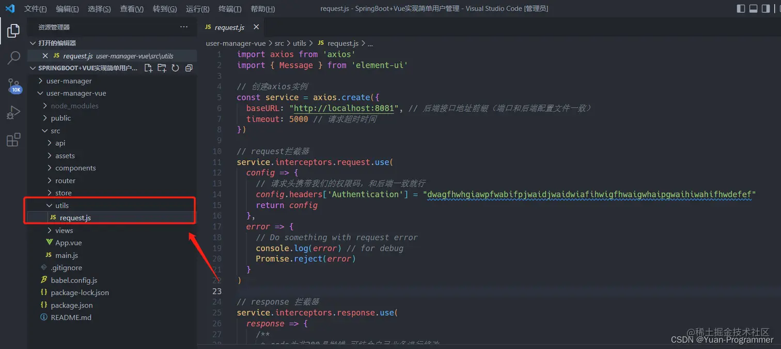This screenshot has height=349, width=781.
Task: Collapse the src folder
Action: point(112,130)
